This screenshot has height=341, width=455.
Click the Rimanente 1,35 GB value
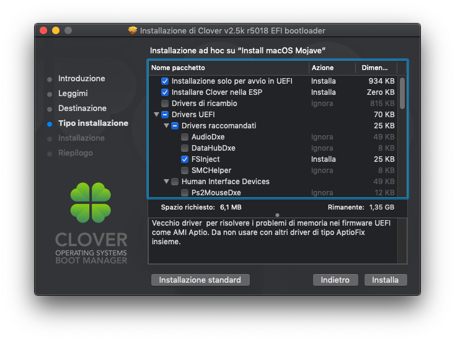(382, 207)
